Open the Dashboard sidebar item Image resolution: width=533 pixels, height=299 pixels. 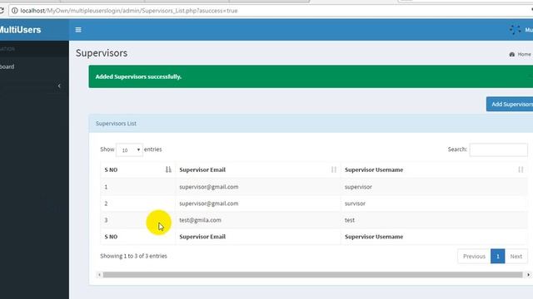[x=7, y=66]
